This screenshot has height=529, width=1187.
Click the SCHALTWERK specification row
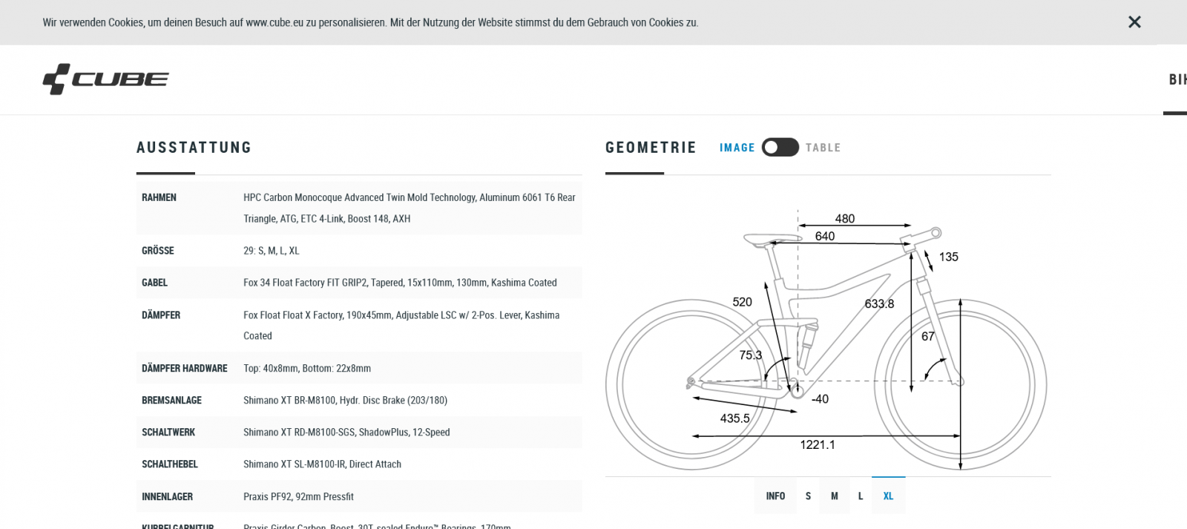pyautogui.click(x=359, y=432)
